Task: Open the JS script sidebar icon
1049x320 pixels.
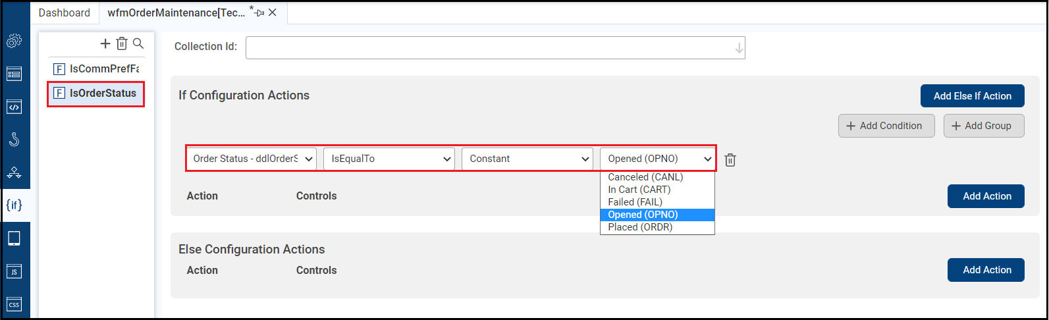Action: pyautogui.click(x=14, y=271)
